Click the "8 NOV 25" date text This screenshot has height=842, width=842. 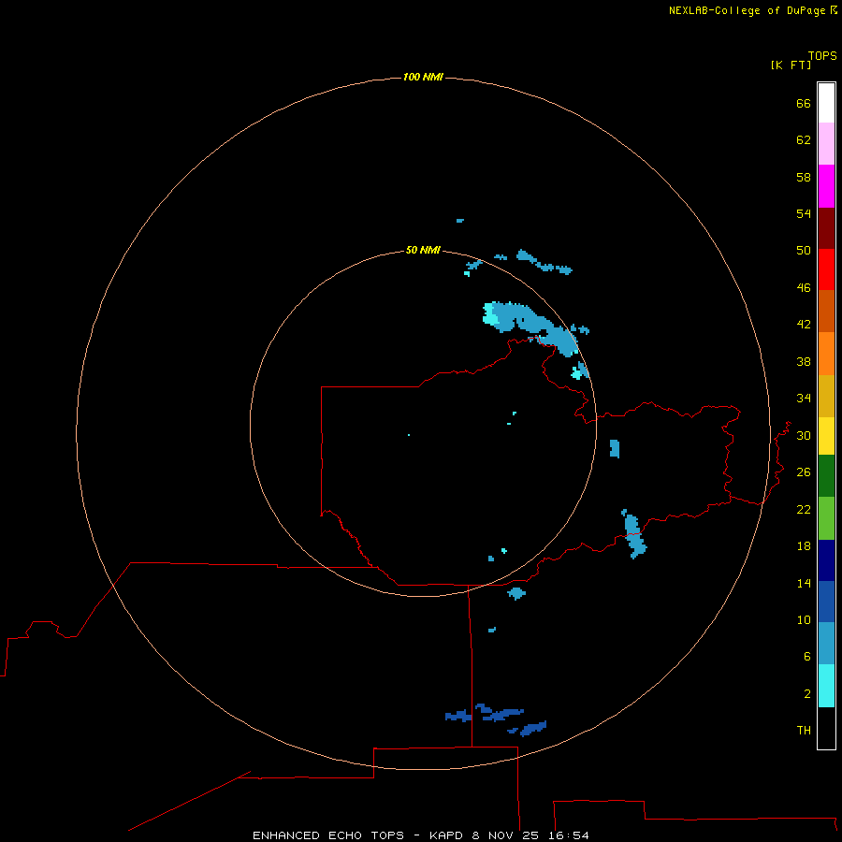tap(505, 835)
